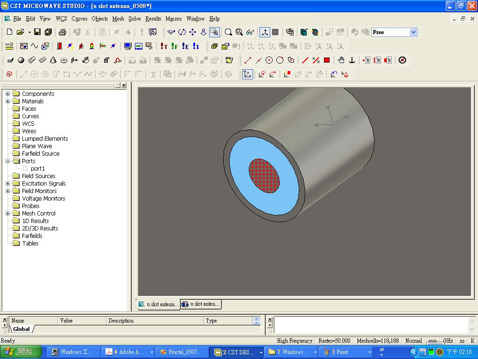Click the Description column header
The image size is (478, 359).
point(155,321)
